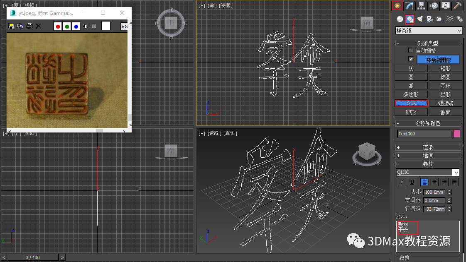Enable the 自动栅格 checkbox

pyautogui.click(x=411, y=50)
